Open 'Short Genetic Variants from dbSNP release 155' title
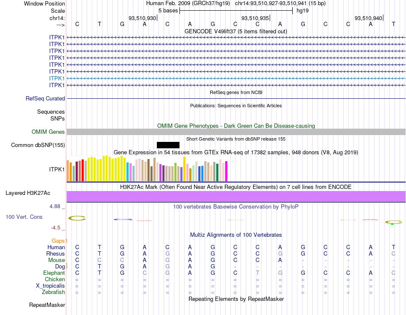 coord(236,139)
